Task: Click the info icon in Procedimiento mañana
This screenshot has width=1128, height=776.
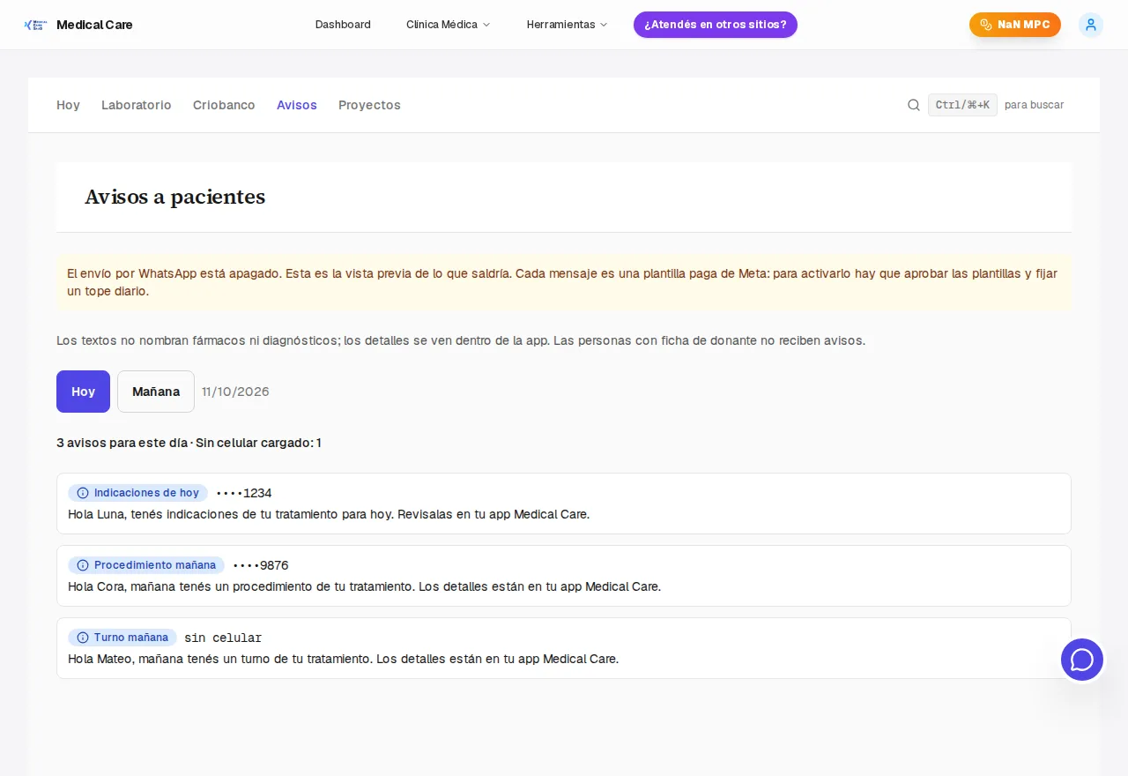Action: [x=83, y=565]
